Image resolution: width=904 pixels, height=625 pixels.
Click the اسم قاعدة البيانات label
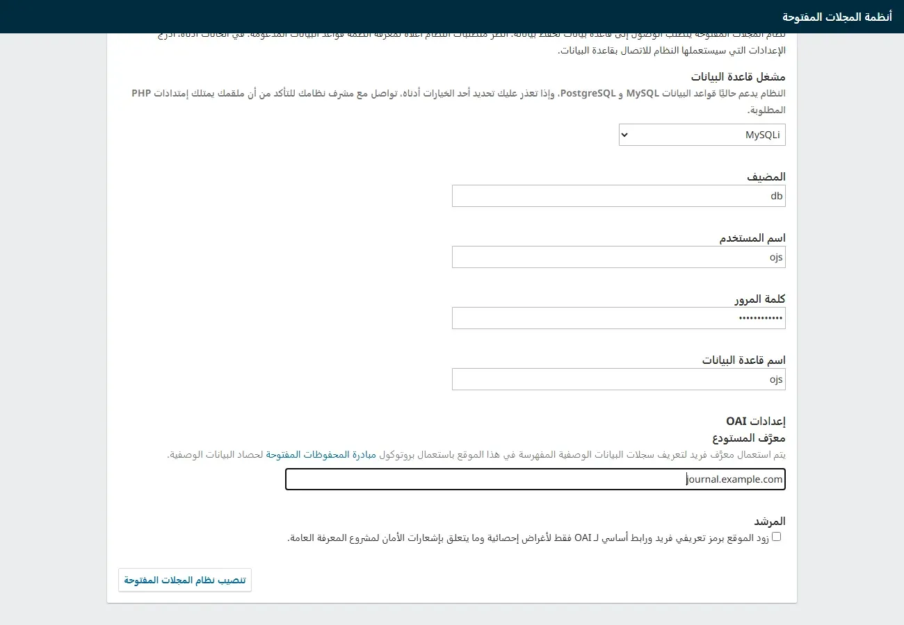point(744,360)
